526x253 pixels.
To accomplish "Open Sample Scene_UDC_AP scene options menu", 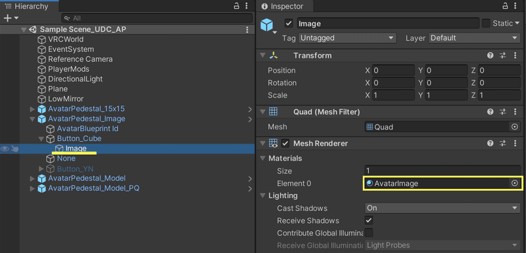I will click(x=247, y=29).
